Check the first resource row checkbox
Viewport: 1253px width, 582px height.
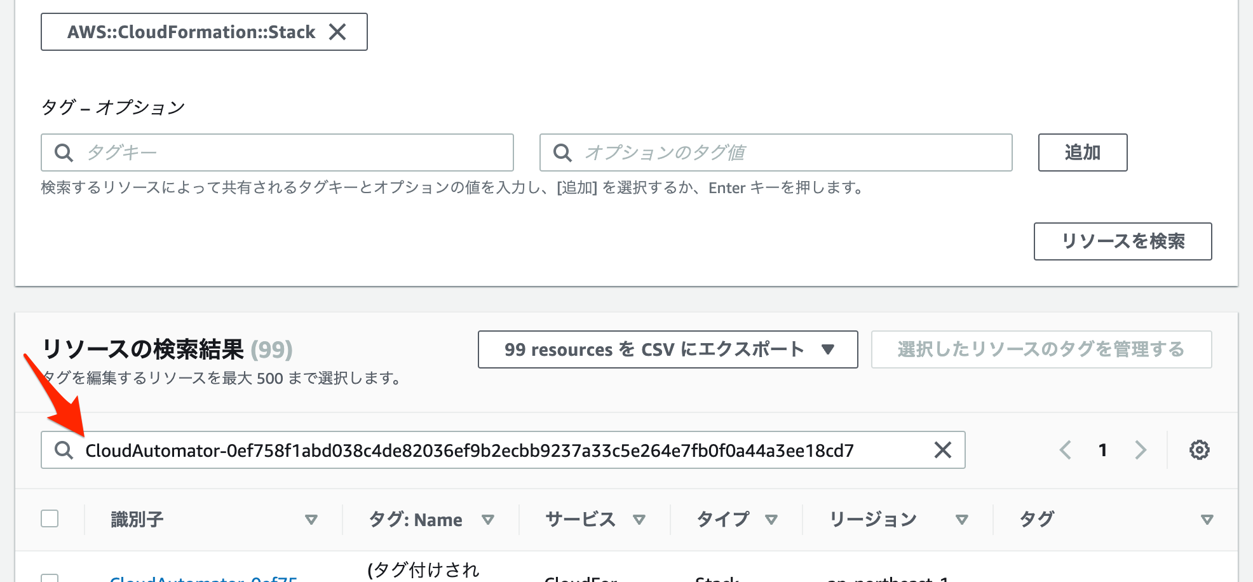tap(50, 578)
